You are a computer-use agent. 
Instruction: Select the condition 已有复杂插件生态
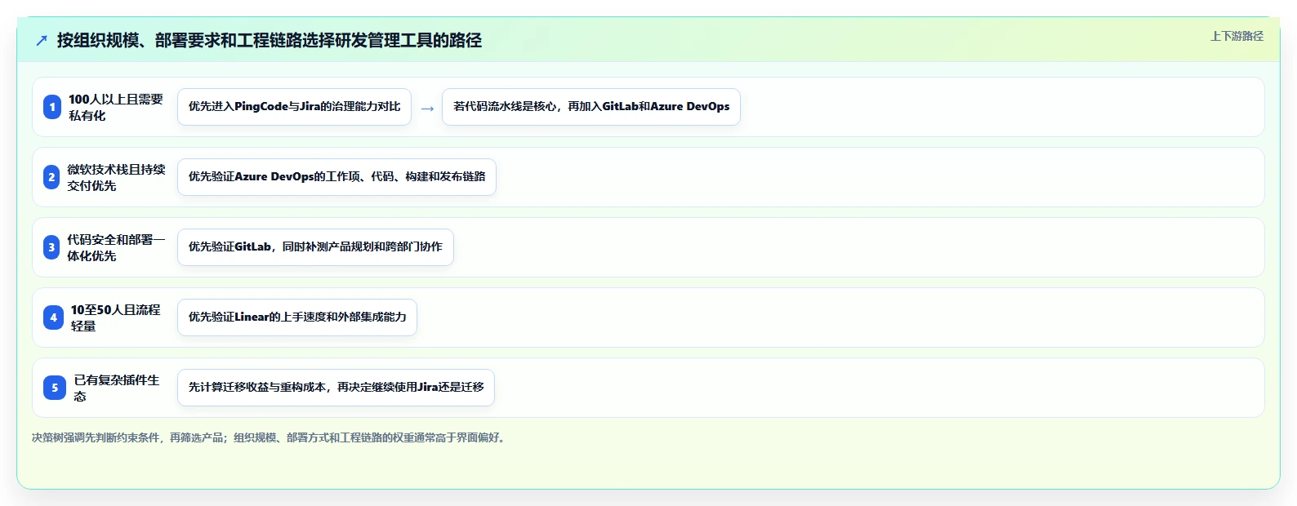point(117,388)
